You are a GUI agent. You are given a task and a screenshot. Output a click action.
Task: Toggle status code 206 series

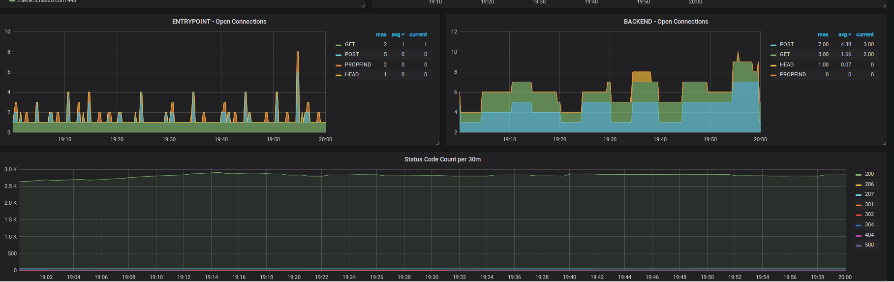coord(869,184)
